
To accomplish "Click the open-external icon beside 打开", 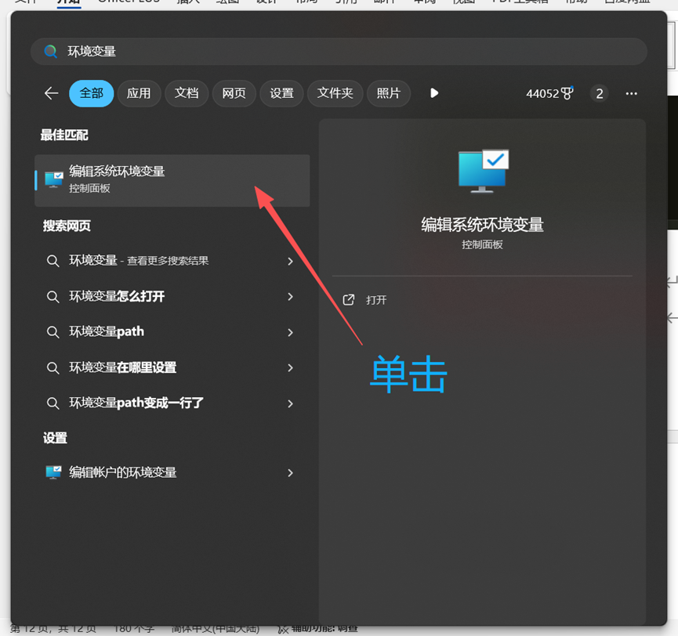I will [x=349, y=300].
